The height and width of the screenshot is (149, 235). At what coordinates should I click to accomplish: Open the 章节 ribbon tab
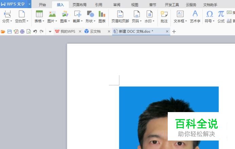(x=153, y=5)
